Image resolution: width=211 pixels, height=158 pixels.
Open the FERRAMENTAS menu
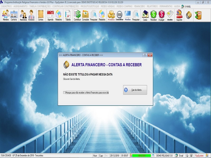tap(166, 6)
